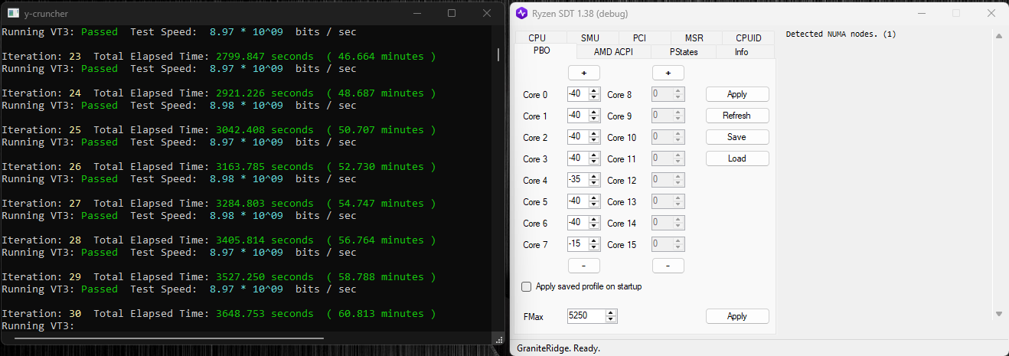The image size is (1009, 356).
Task: Increase Core 3 offset with up spinner arrow
Action: 594,155
